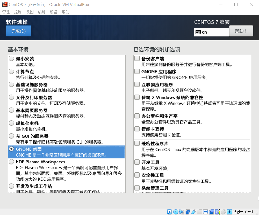Enable the 兼容性程序库 add-on
This screenshot has width=259, height=215.
[137, 143]
